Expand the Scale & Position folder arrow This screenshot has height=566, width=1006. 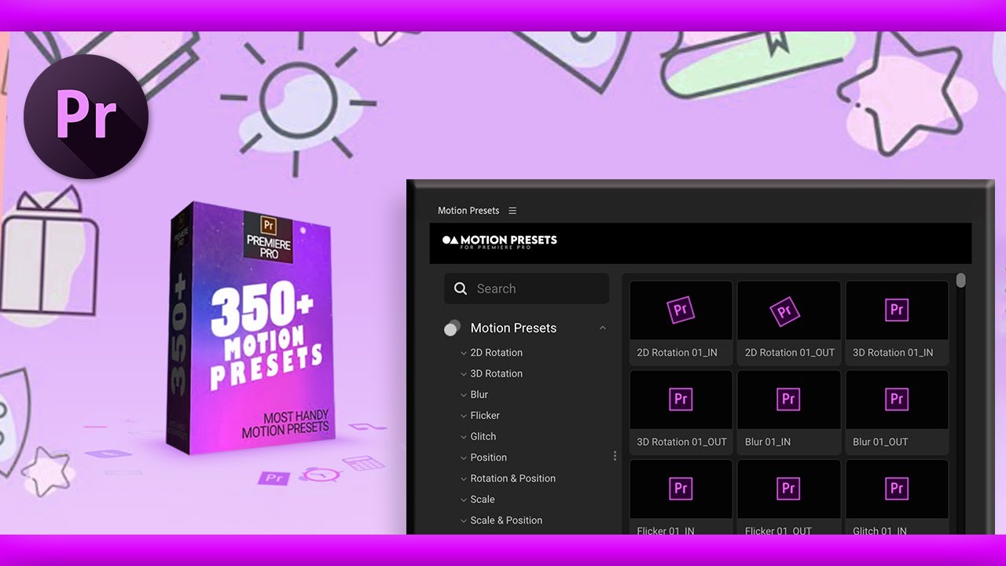464,520
